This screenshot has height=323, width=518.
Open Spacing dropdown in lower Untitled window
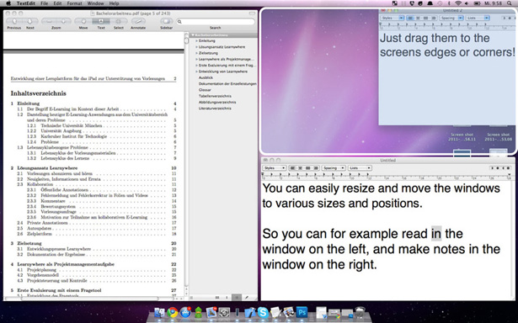coord(334,168)
